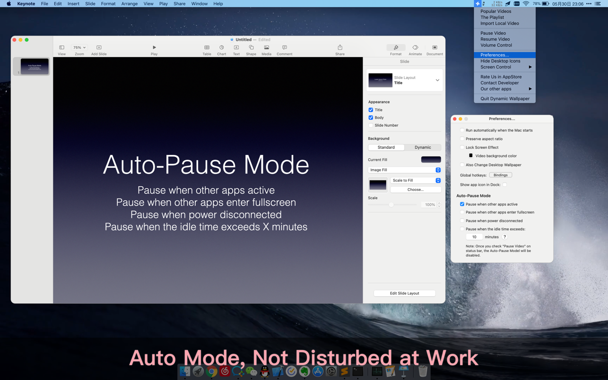Switch to the Dynamic background tab
Viewport: 608px width, 380px height.
click(x=423, y=147)
